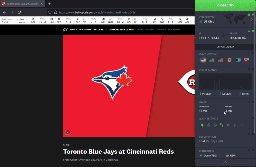Open the VPN three-dot options menu

251,5
